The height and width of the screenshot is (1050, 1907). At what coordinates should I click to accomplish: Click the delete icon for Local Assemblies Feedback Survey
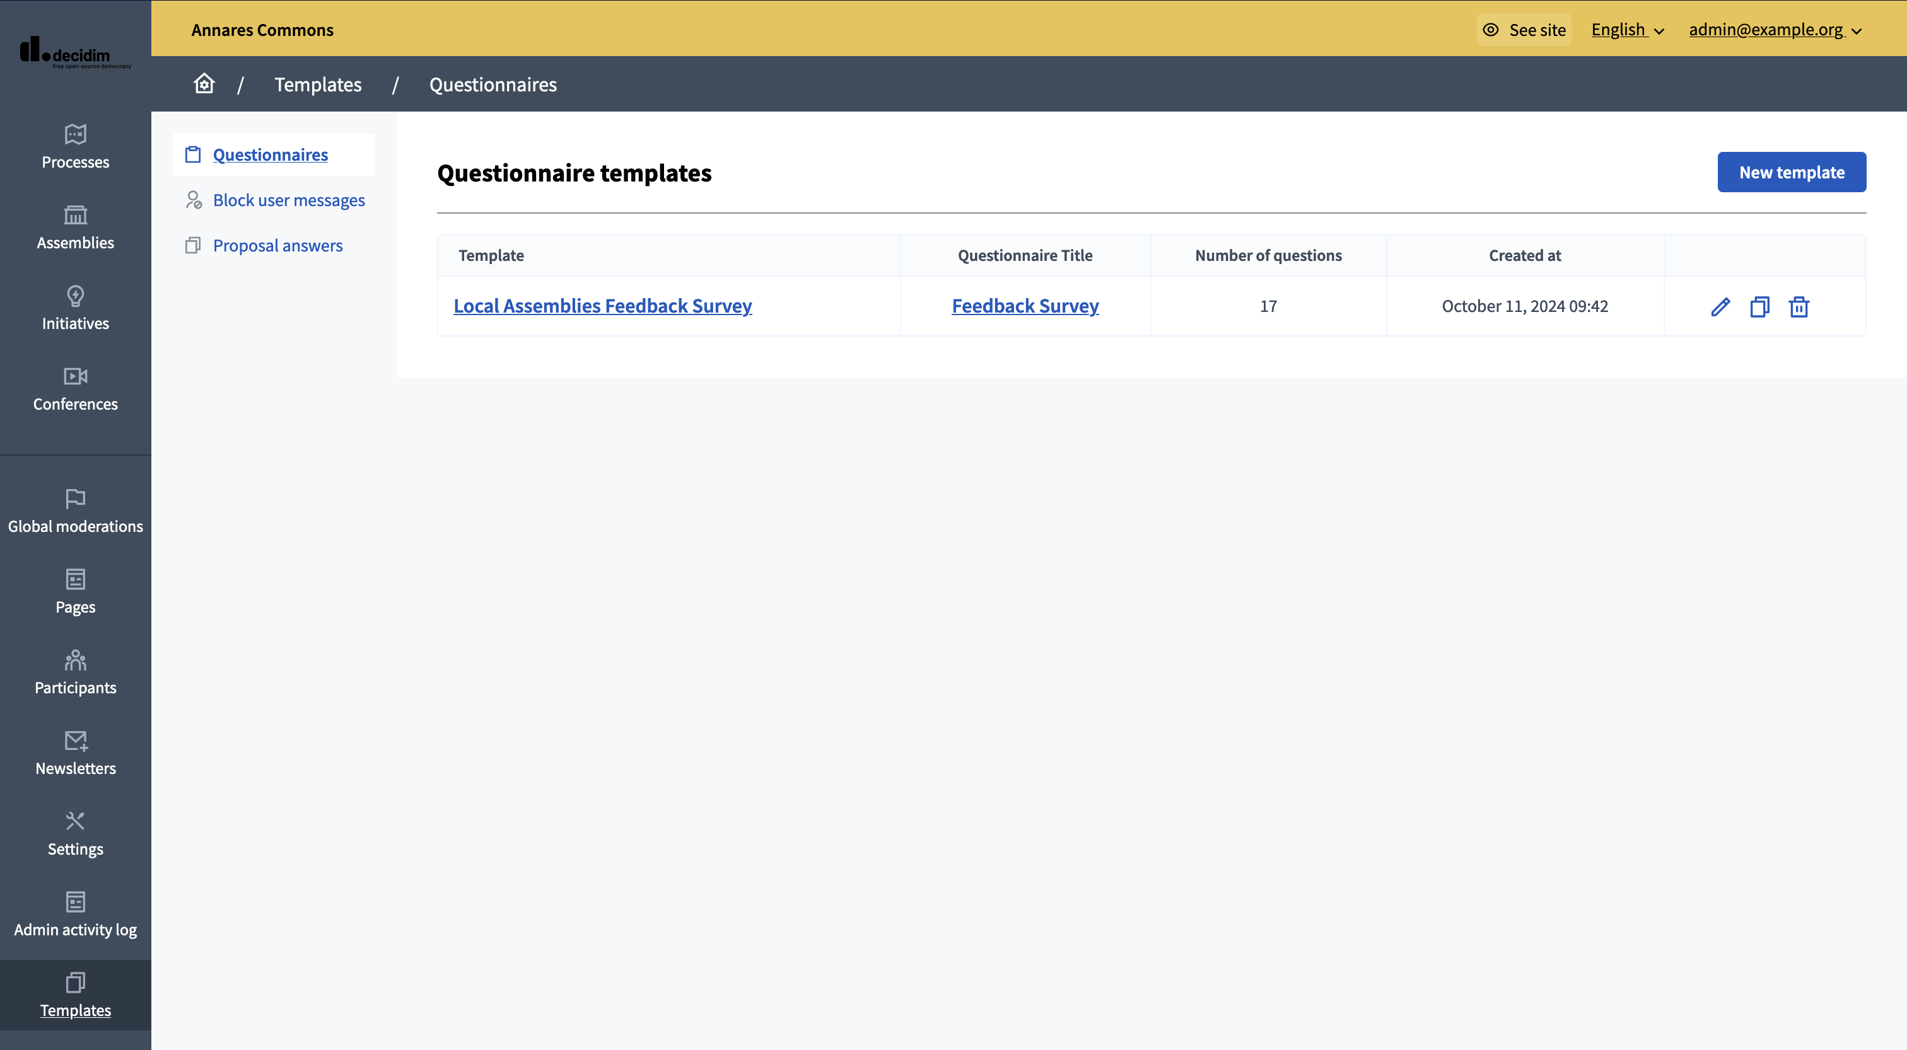click(1799, 306)
